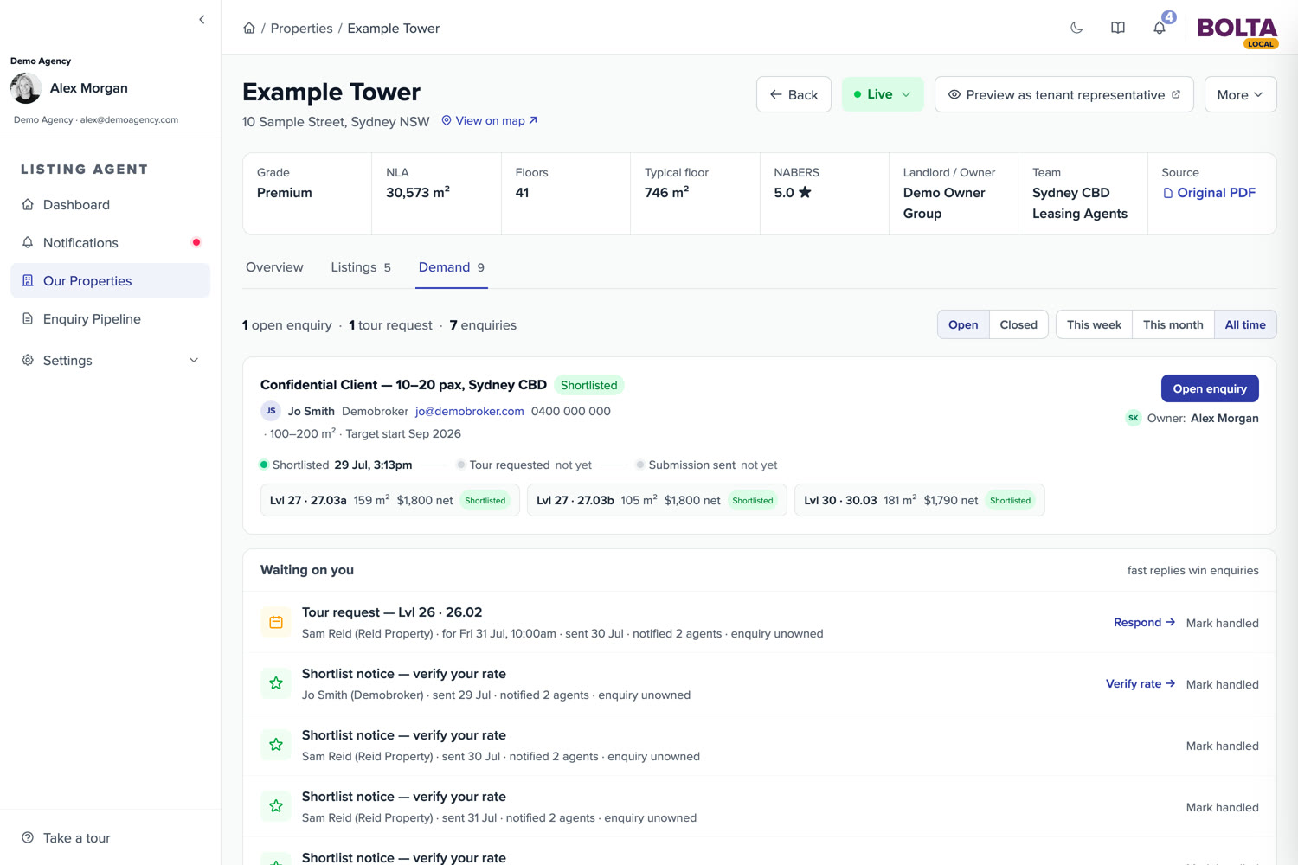Select the This month time filter

(1173, 324)
